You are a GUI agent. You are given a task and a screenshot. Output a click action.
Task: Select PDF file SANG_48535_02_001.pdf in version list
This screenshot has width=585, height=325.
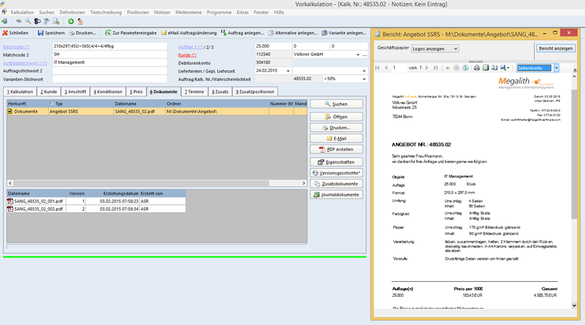[38, 201]
